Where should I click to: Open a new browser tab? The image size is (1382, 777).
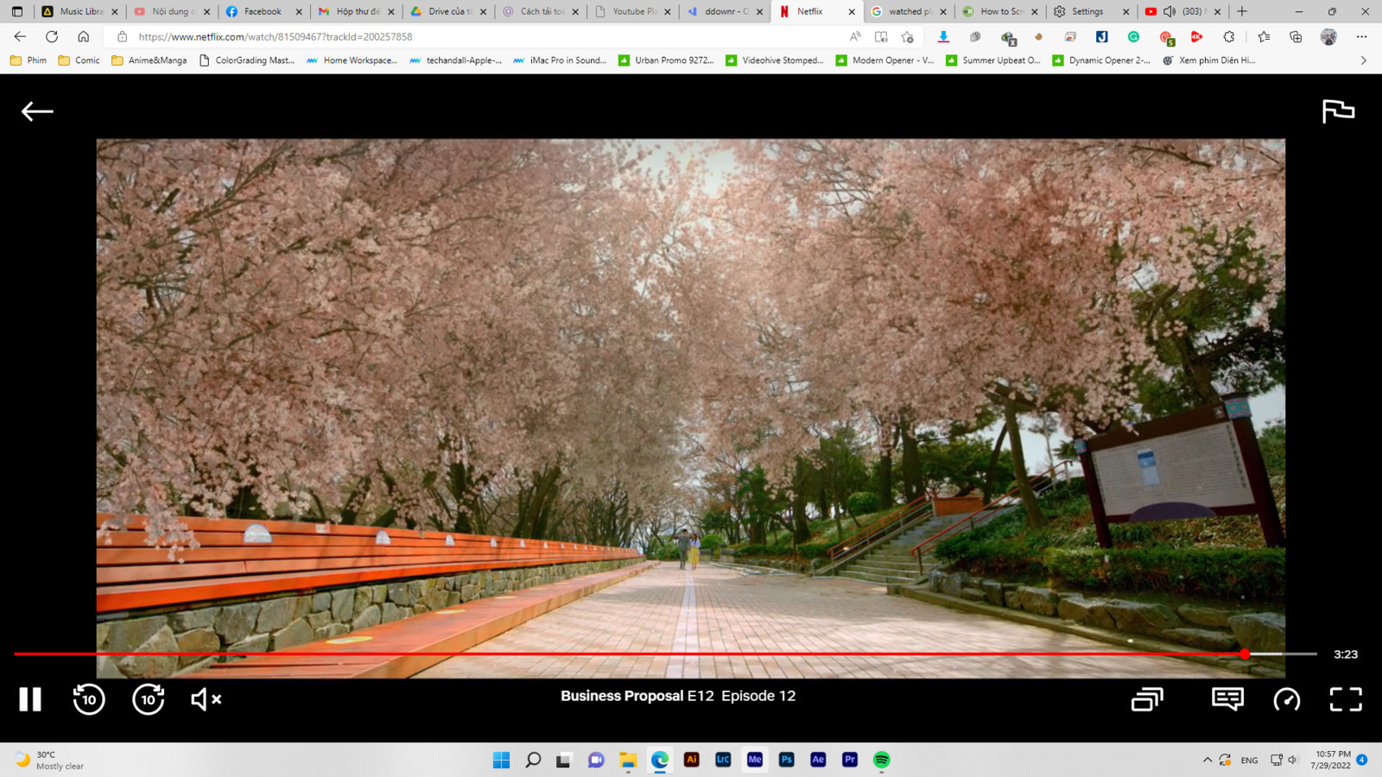1242,11
